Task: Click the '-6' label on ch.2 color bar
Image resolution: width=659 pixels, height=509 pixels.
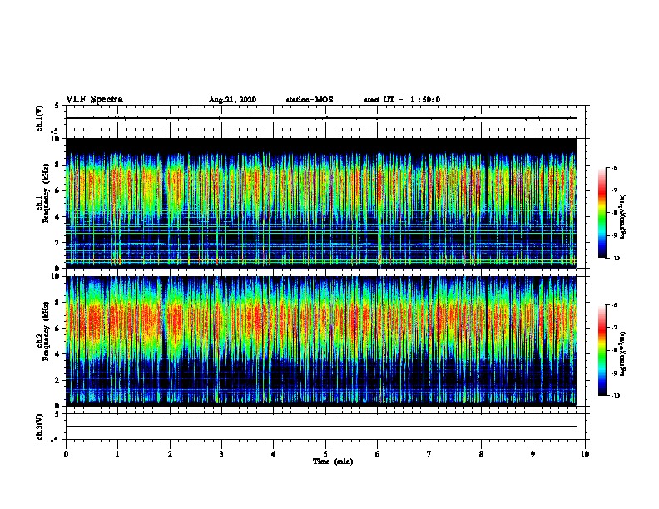Action: [614, 305]
